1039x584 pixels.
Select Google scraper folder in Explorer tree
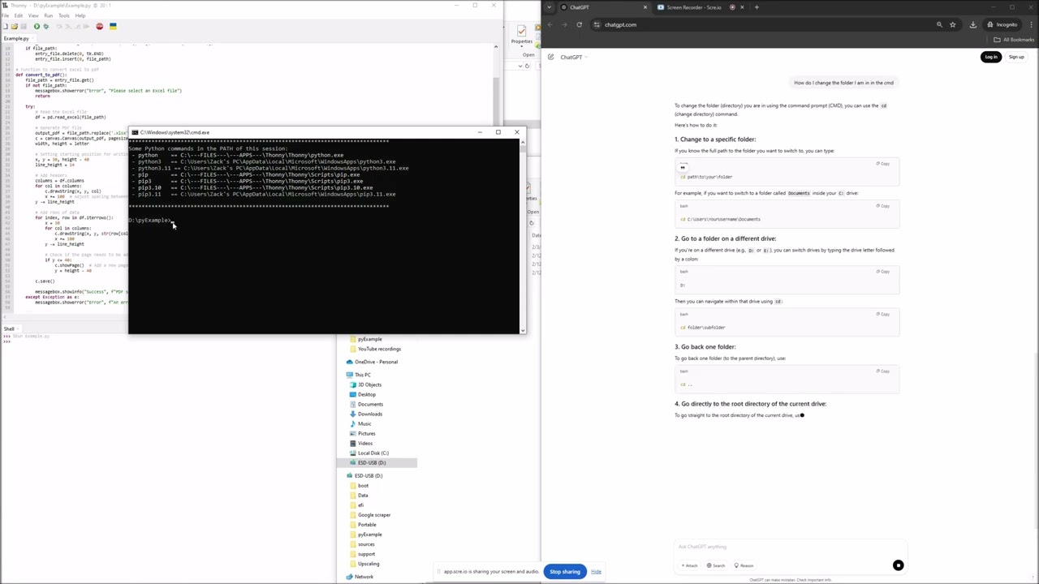click(x=370, y=515)
